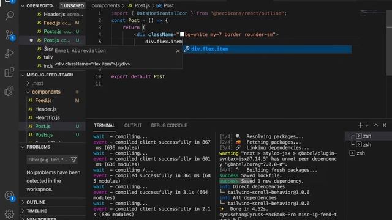This screenshot has width=392, height=220.
Task: Open Posts.js in open editors list
Action: coord(53,31)
